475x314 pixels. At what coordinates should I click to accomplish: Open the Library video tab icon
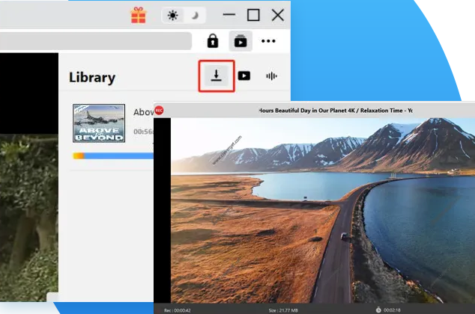point(244,76)
